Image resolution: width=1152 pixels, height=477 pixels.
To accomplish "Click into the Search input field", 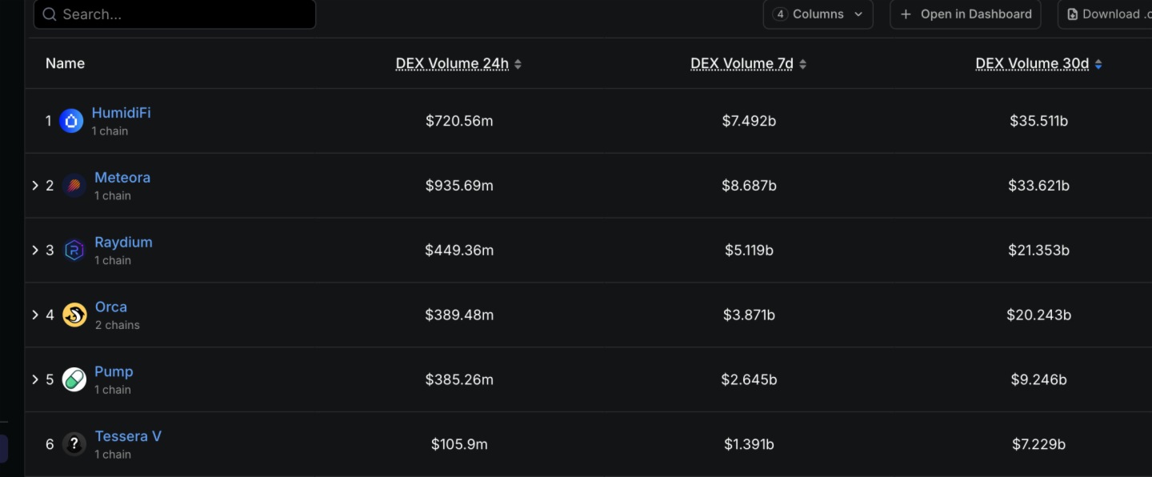I will pos(184,14).
